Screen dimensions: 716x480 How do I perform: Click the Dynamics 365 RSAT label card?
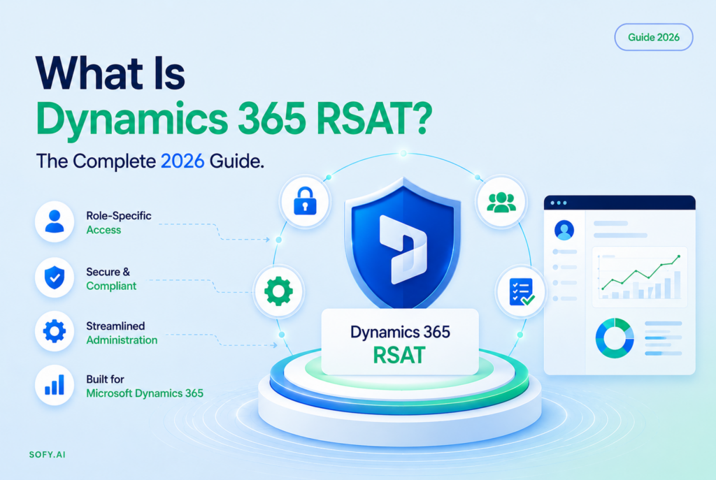pos(400,342)
